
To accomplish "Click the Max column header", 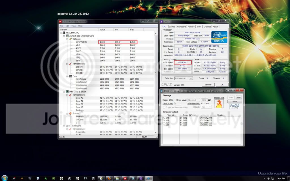I will pyautogui.click(x=136, y=29).
